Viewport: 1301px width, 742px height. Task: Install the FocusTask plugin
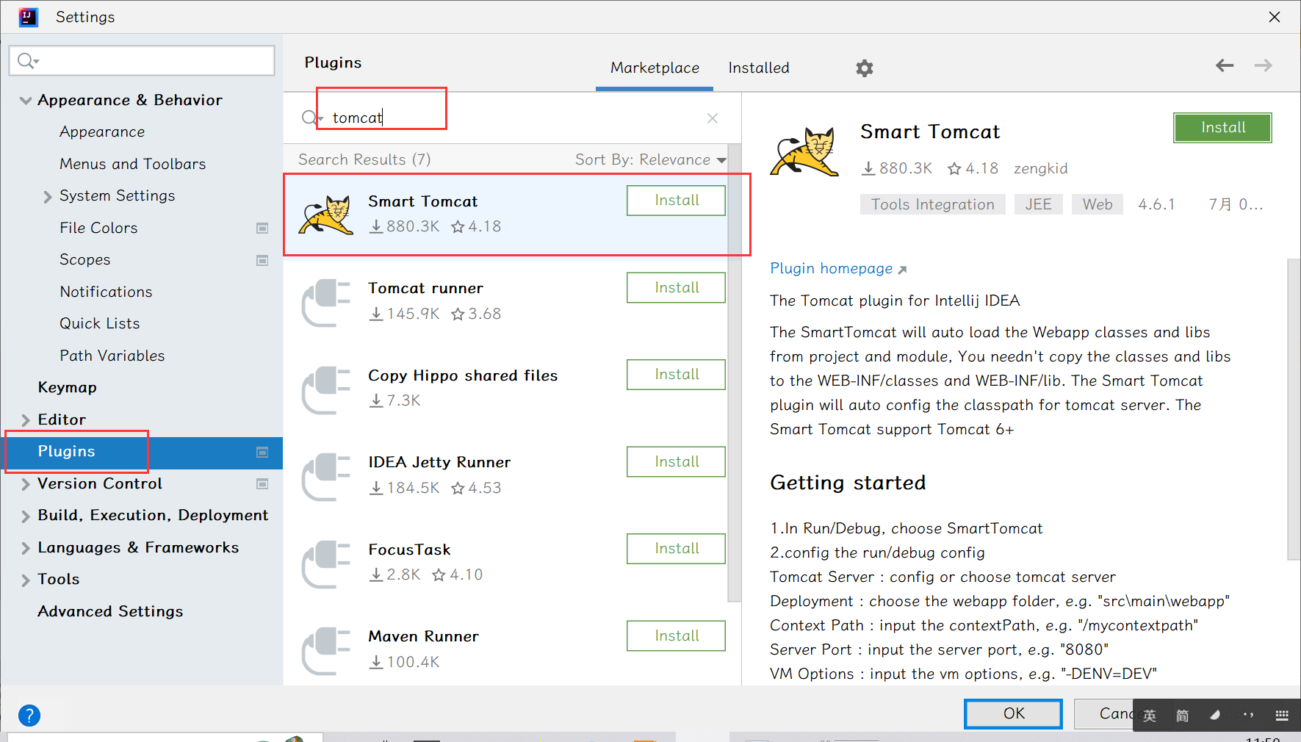click(x=676, y=549)
